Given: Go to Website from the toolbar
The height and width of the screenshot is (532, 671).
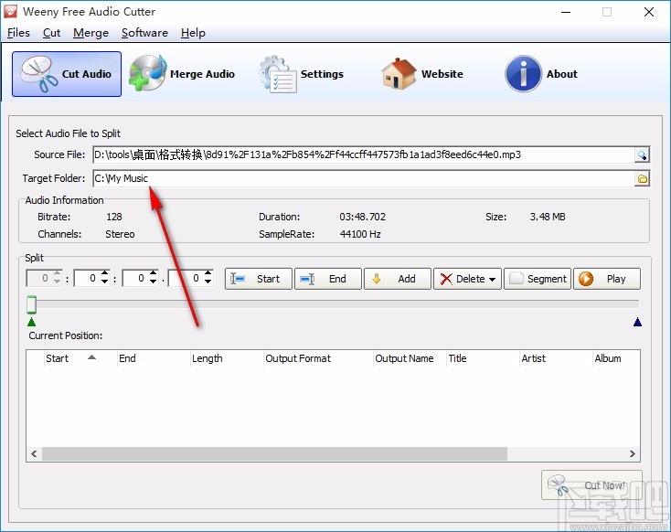Looking at the screenshot, I should pos(422,74).
